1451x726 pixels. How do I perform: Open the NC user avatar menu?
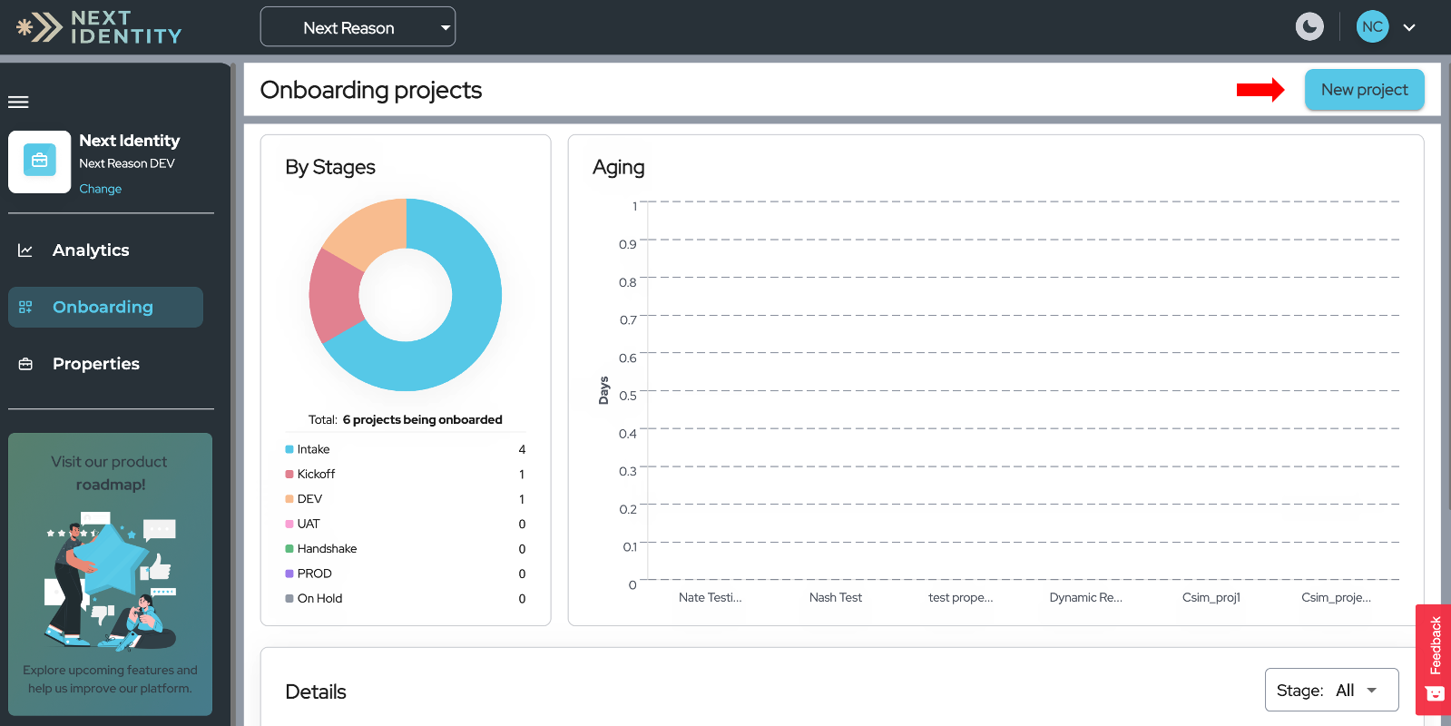[x=1372, y=27]
